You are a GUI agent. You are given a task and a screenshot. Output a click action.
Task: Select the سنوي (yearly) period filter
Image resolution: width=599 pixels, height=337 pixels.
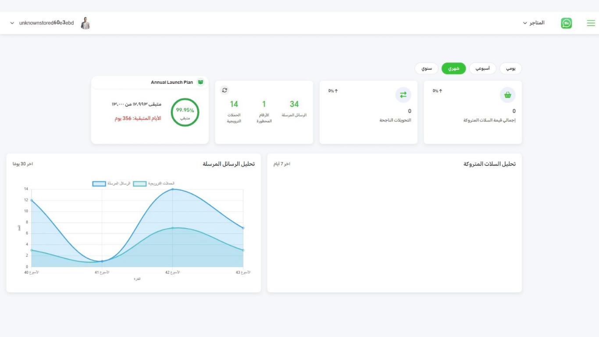427,68
